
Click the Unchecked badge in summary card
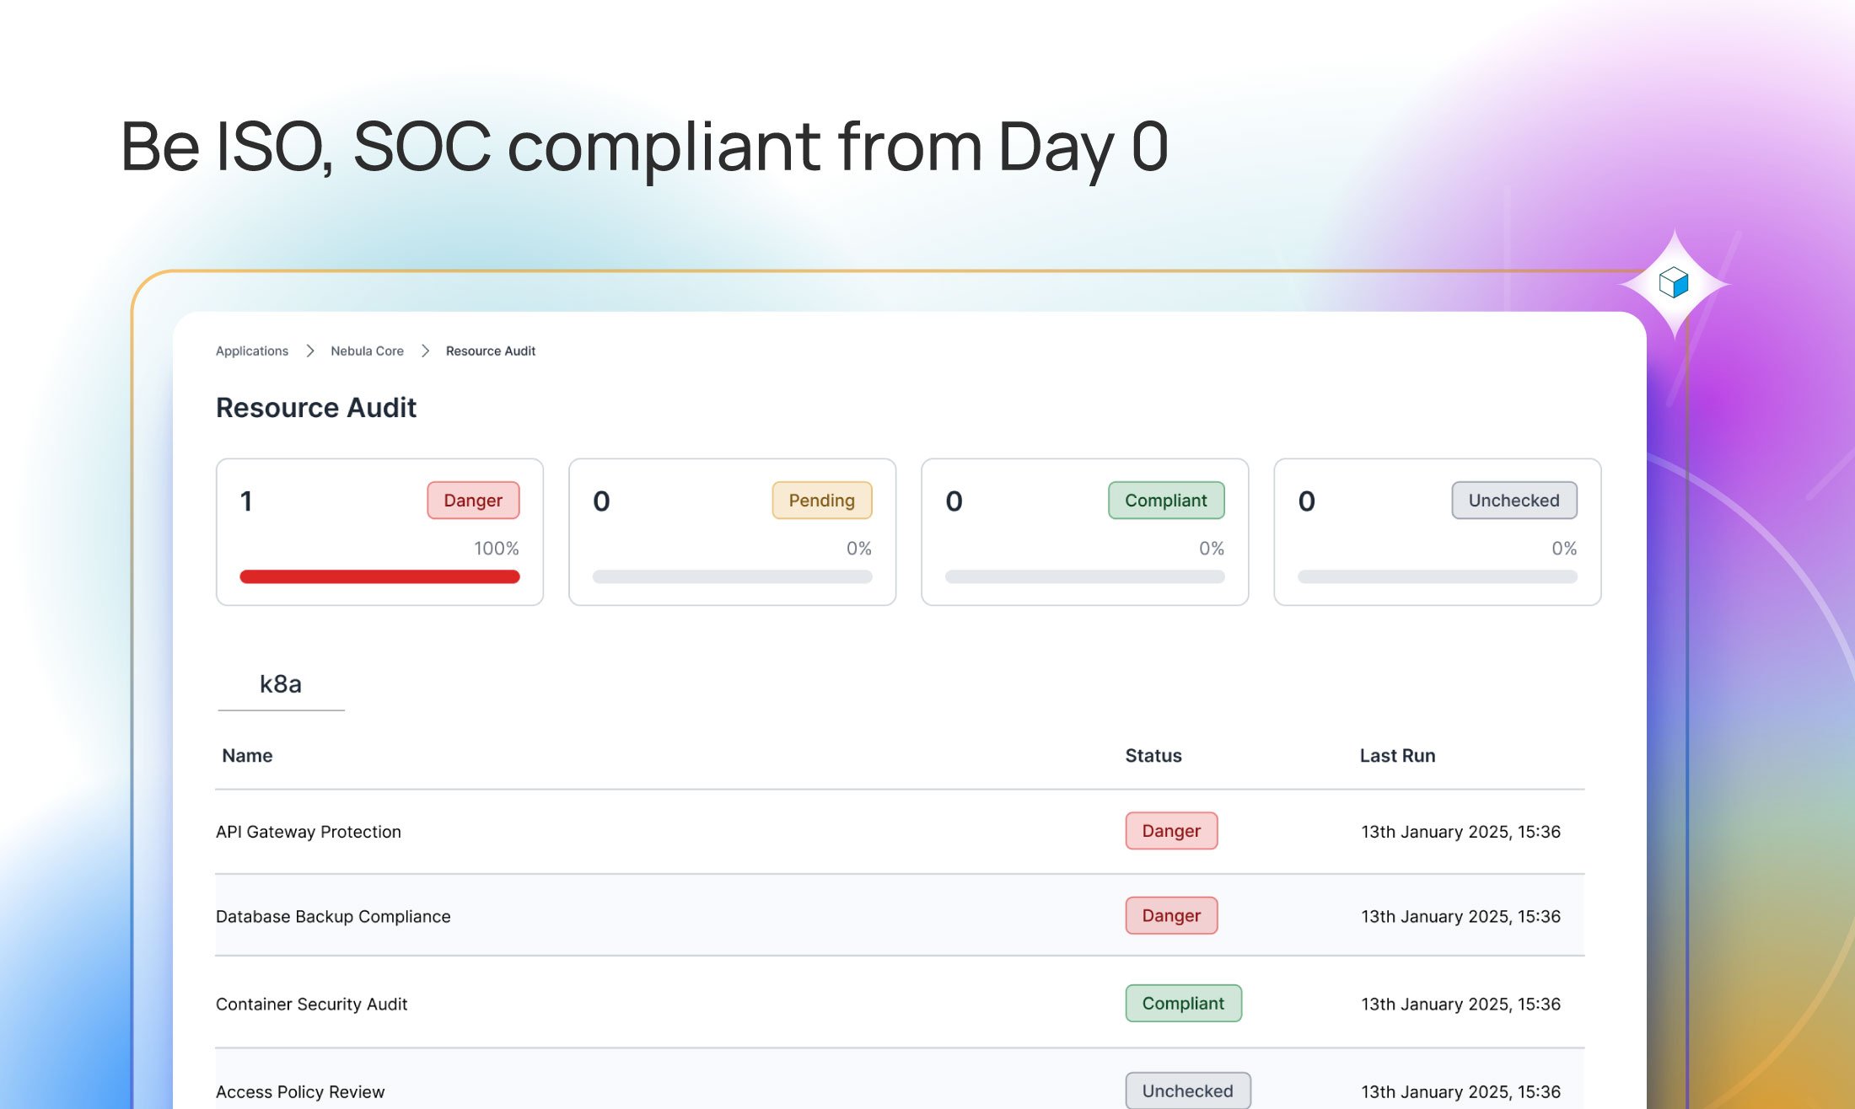click(1514, 501)
